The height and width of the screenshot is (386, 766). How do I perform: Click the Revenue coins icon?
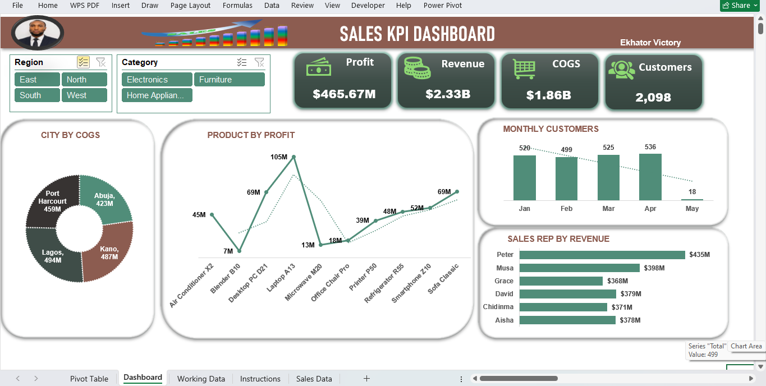[x=417, y=68]
